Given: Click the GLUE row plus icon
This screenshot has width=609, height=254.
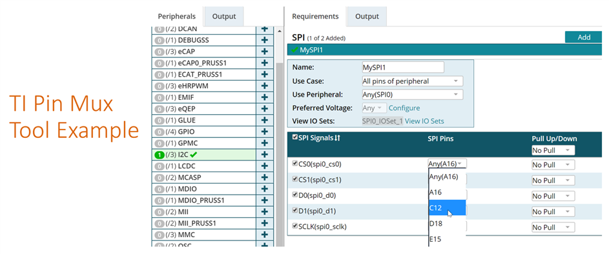Looking at the screenshot, I should click(x=265, y=120).
